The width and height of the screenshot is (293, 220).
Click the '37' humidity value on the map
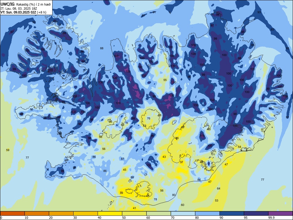pyautogui.click(x=181, y=162)
